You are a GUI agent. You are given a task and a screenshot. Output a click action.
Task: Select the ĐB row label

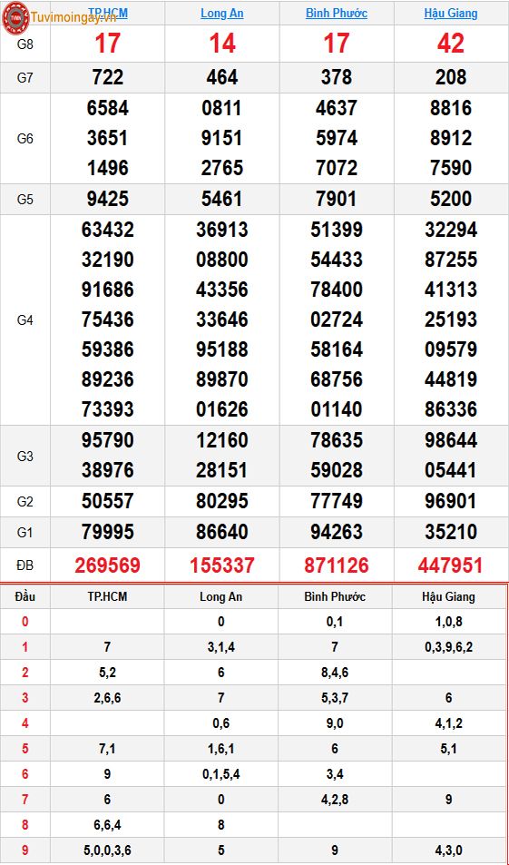25,565
